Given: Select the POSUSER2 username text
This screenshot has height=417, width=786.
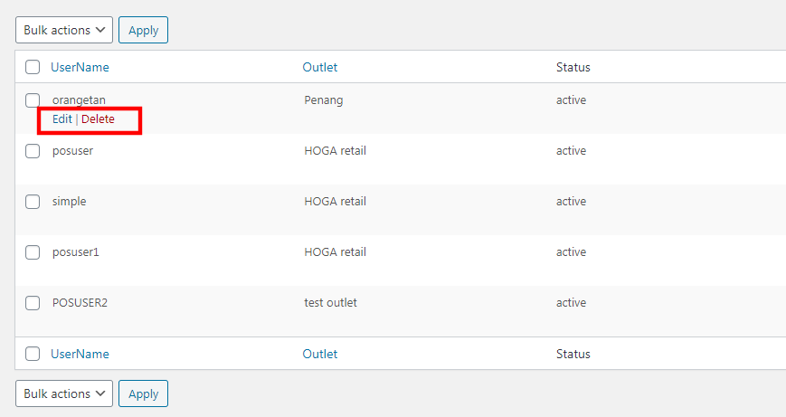Looking at the screenshot, I should tap(80, 303).
